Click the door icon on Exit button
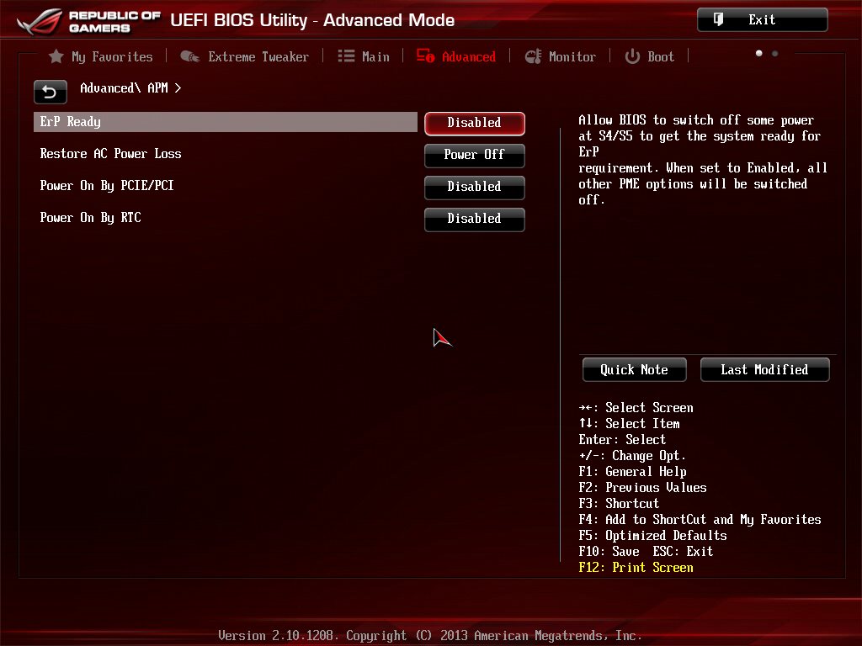The height and width of the screenshot is (646, 862). [718, 20]
